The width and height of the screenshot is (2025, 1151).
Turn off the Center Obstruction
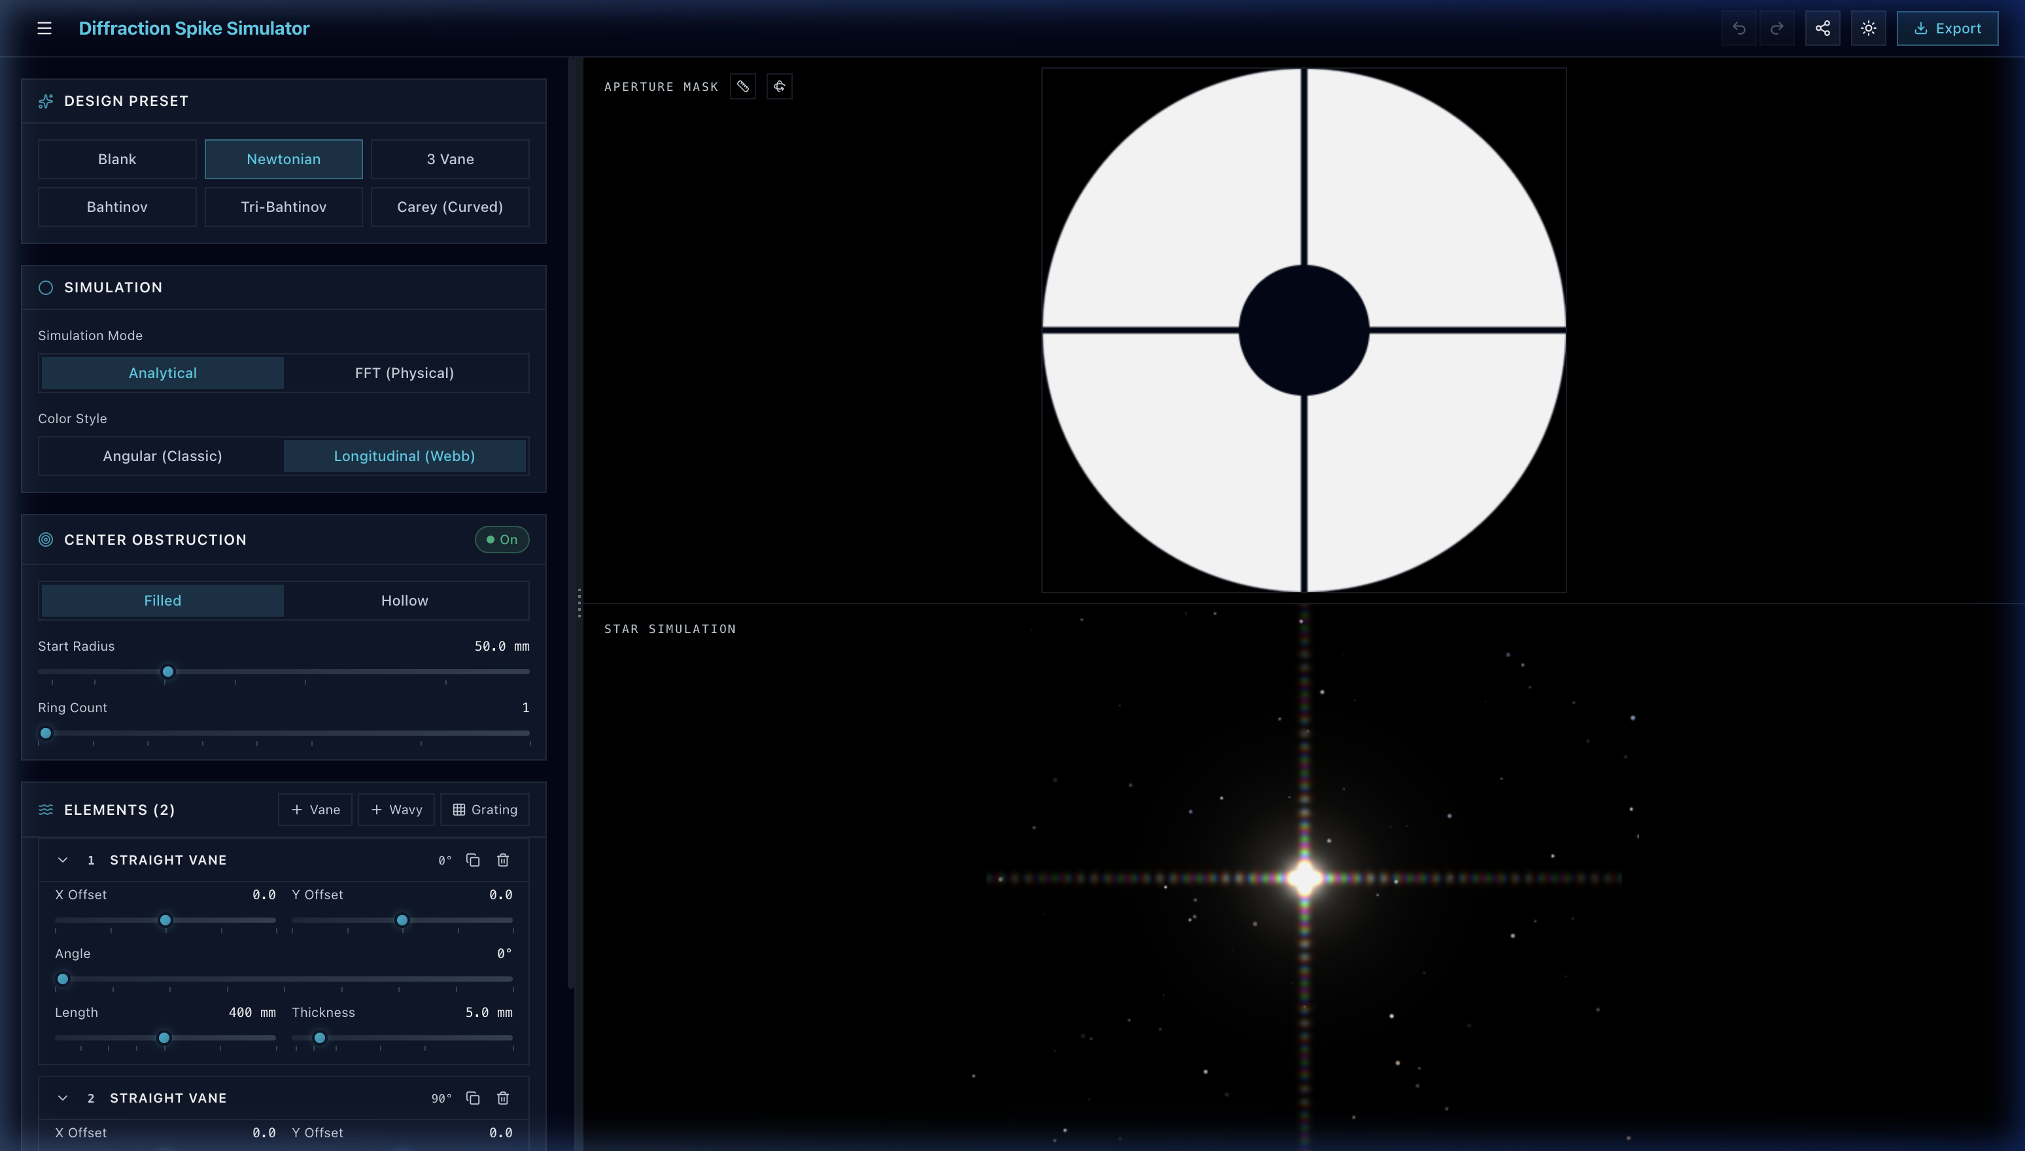[x=502, y=539]
